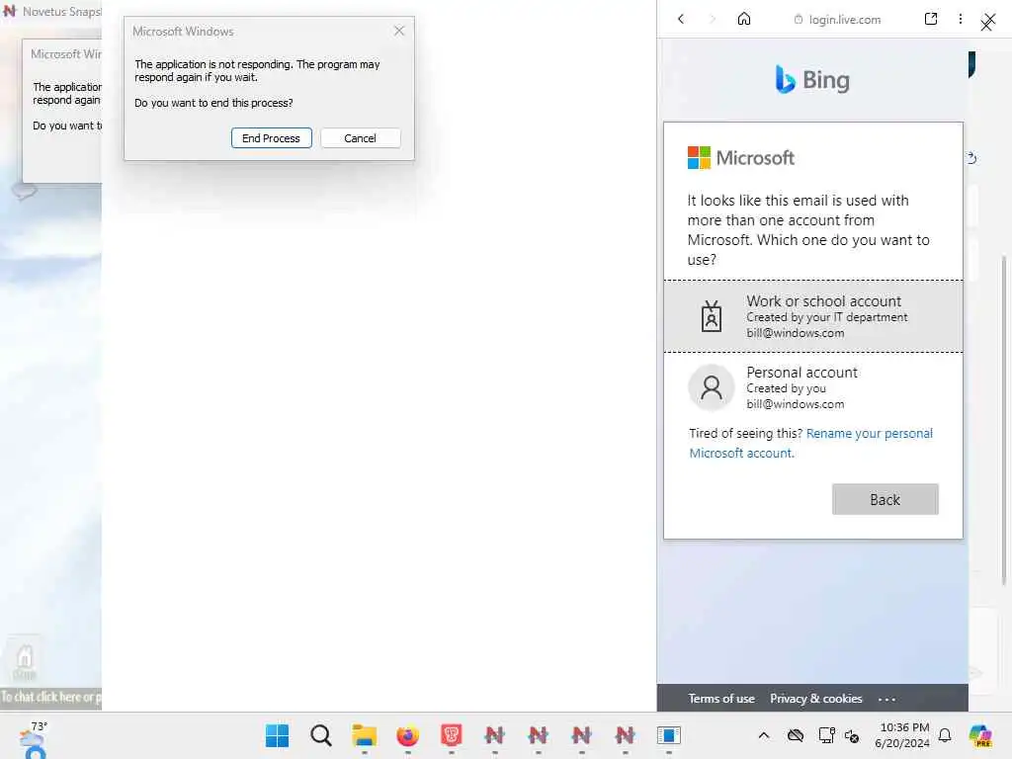Cancel the Microsoft Windows not responding dialog
The image size is (1012, 759).
(360, 138)
